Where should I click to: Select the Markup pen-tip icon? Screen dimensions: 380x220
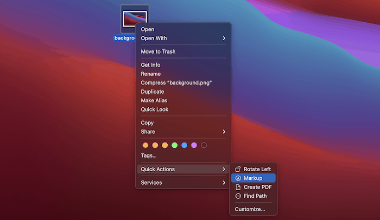238,178
